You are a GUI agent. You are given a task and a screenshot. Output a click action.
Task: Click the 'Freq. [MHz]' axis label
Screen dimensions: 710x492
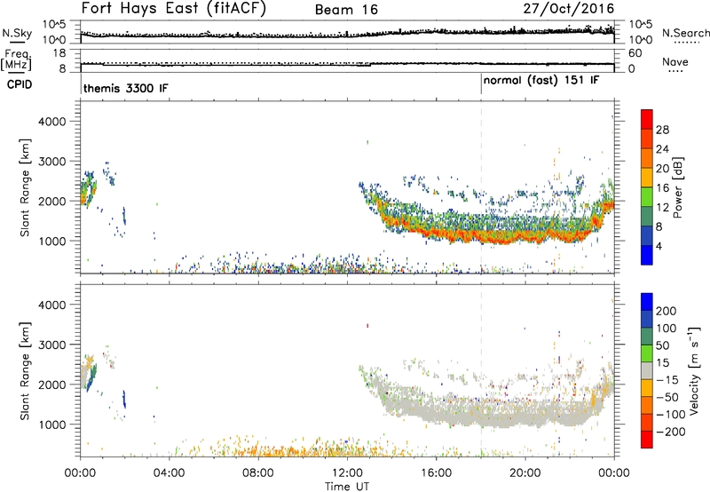[x=16, y=60]
